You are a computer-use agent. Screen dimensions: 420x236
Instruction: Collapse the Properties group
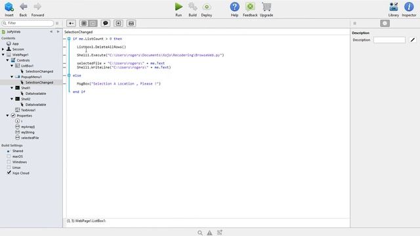coord(7,115)
